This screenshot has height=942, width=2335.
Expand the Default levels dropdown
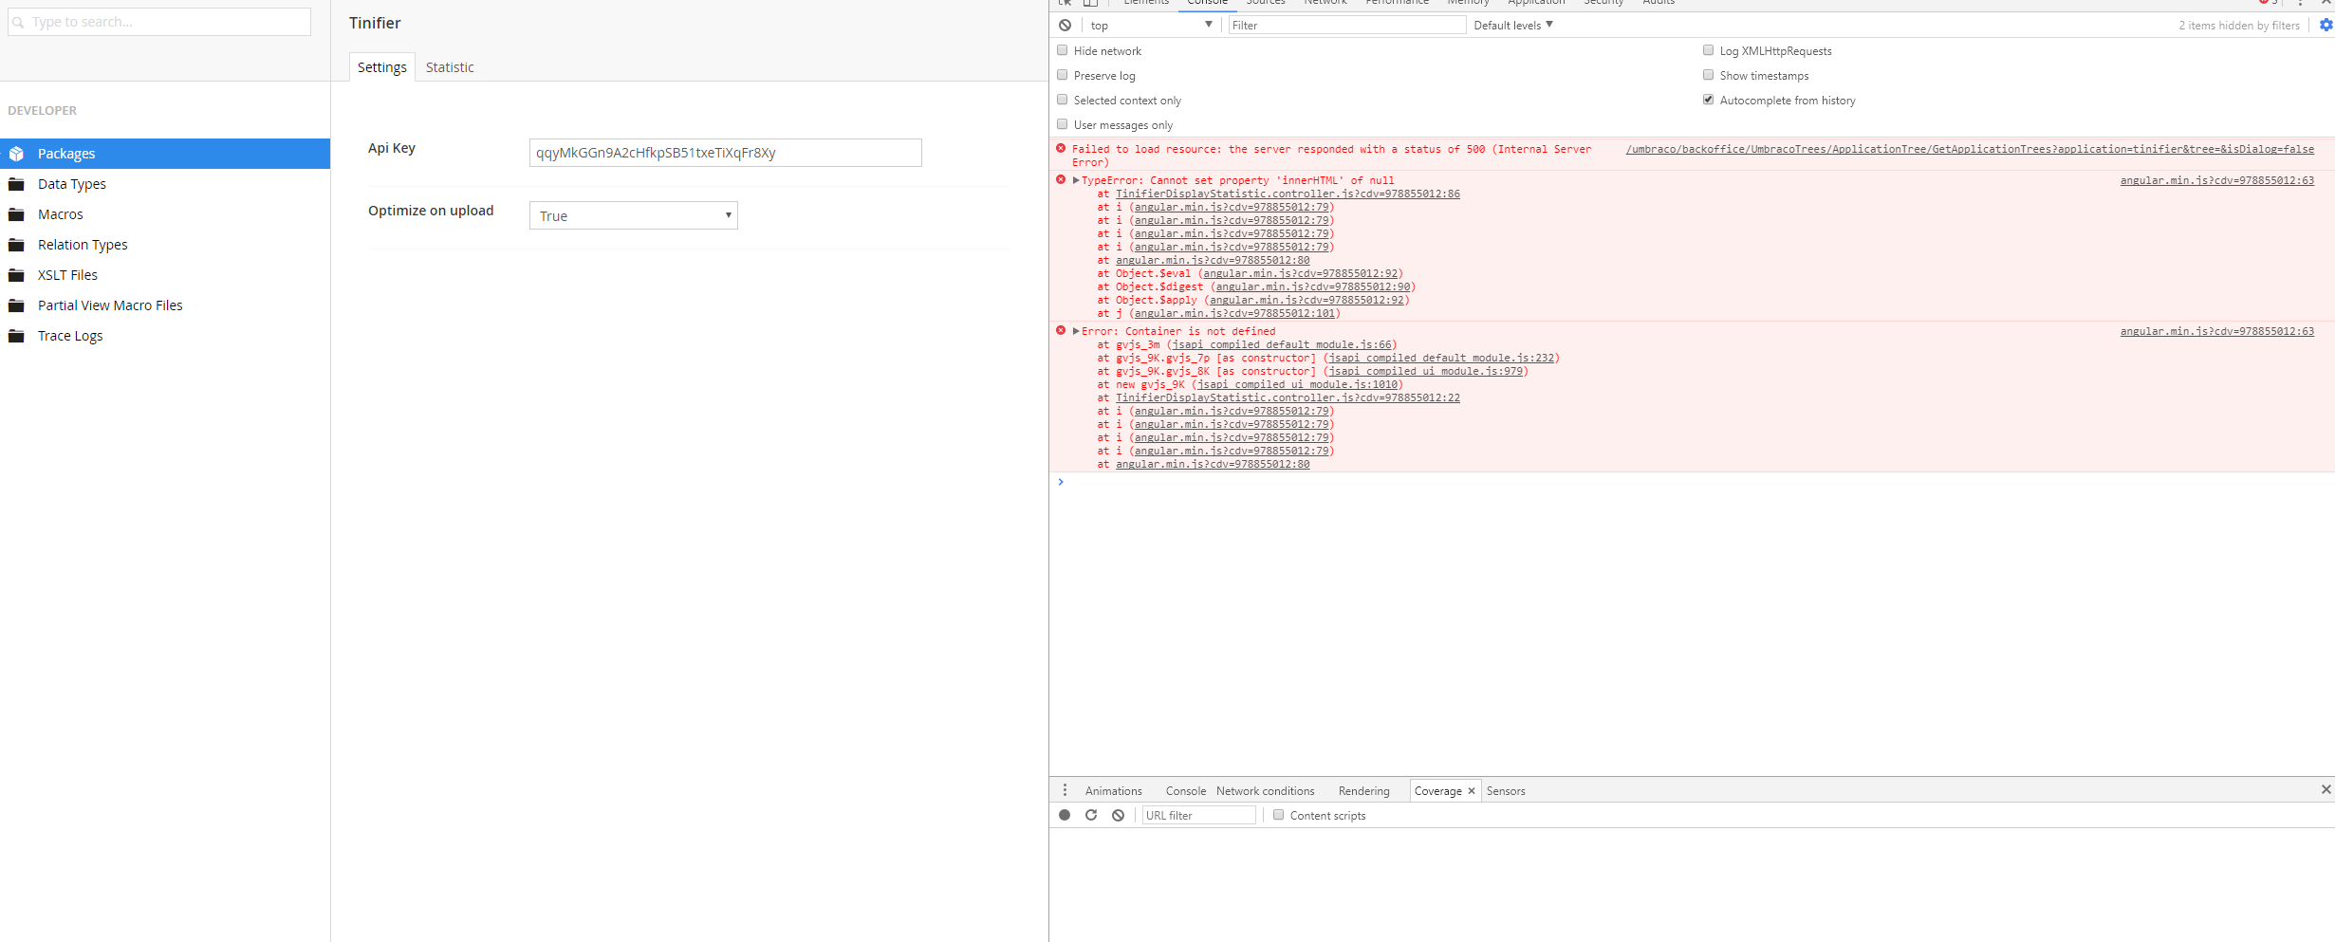(1512, 26)
